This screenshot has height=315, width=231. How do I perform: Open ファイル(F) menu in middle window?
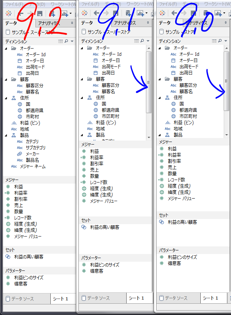click(90, 4)
